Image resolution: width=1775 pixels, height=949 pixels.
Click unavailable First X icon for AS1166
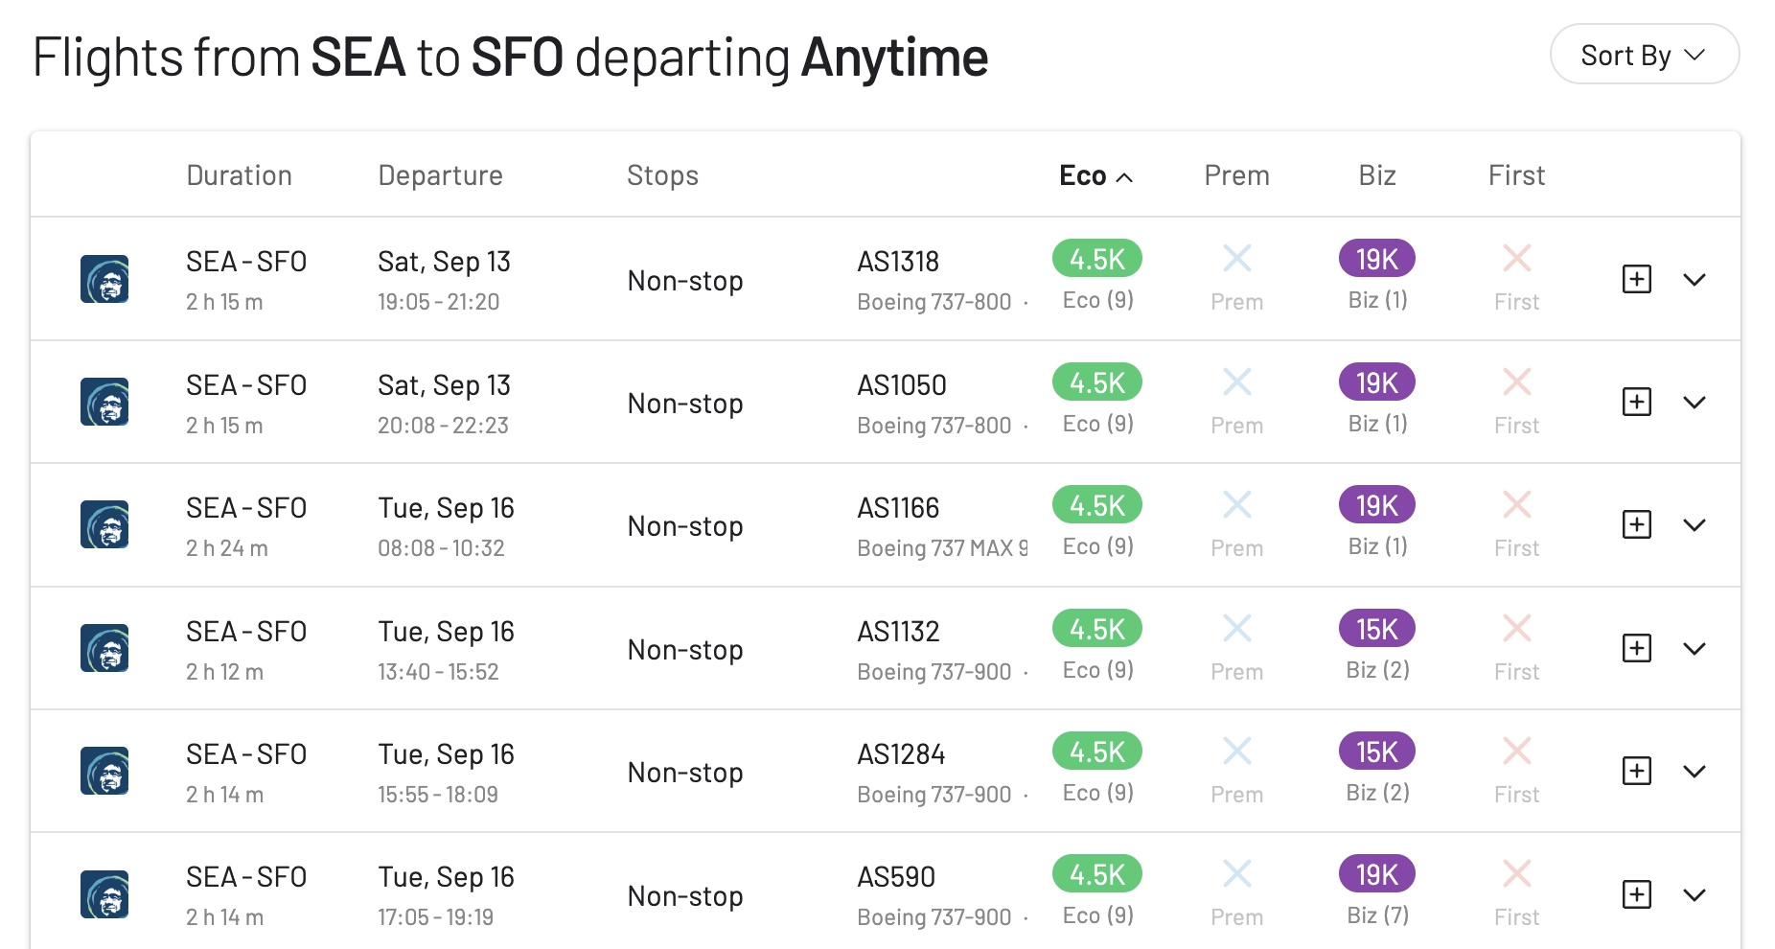point(1517,504)
